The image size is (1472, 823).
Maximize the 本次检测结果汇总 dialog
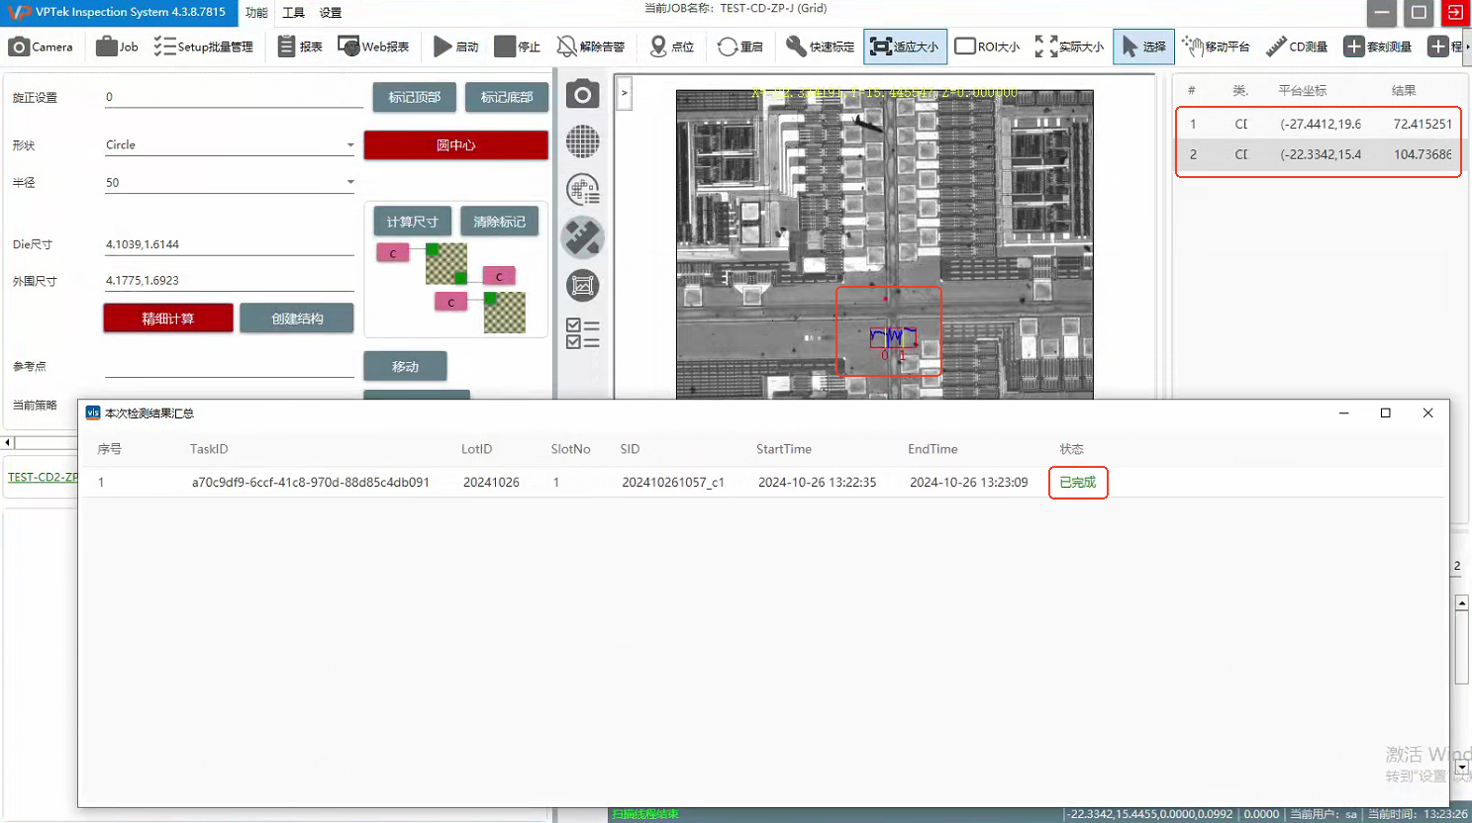1385,412
